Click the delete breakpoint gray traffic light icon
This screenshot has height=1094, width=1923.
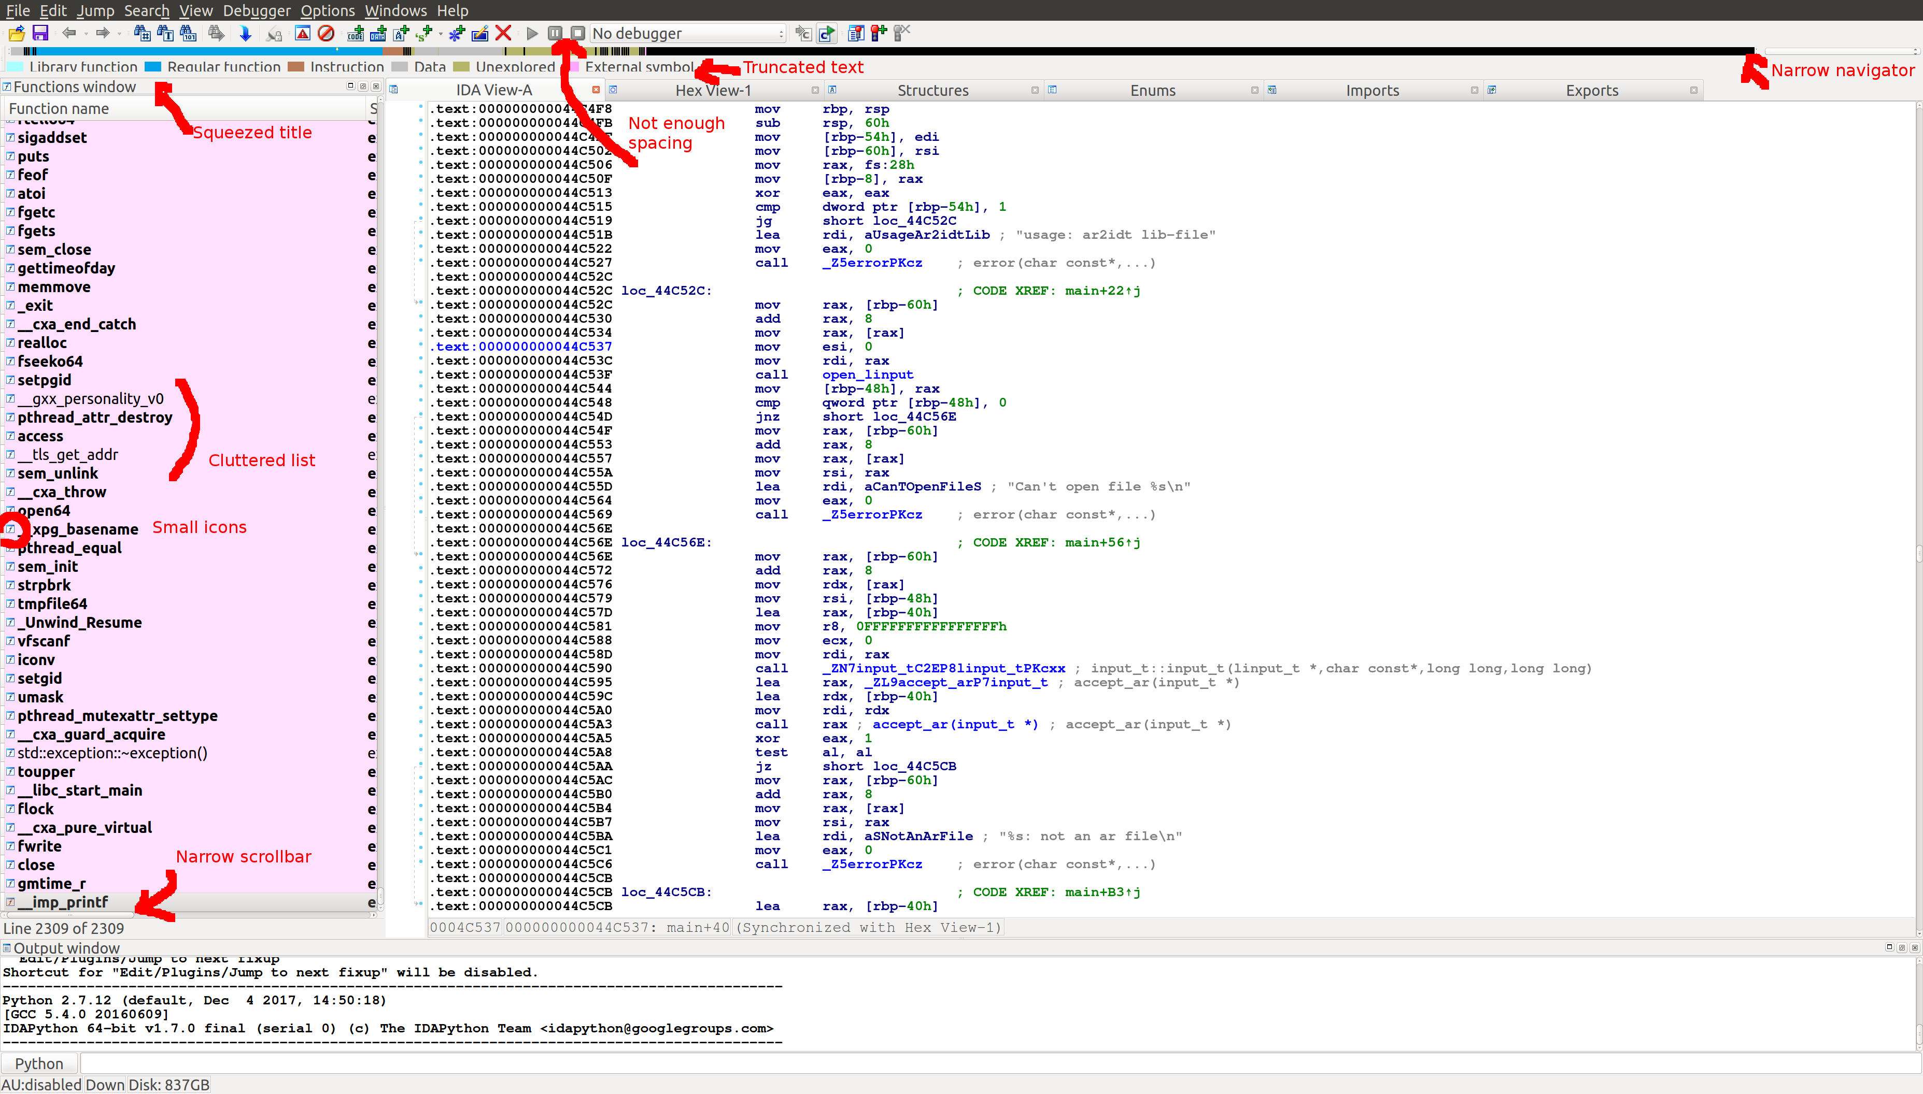click(901, 33)
